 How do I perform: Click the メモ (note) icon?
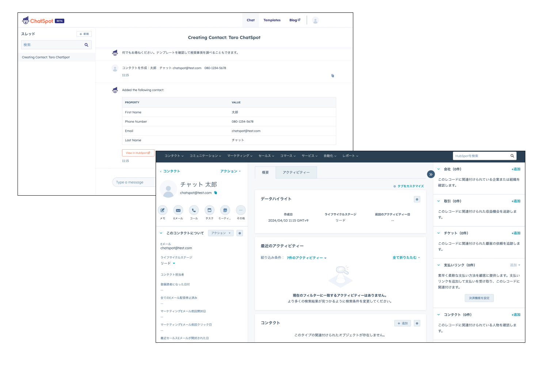click(163, 210)
